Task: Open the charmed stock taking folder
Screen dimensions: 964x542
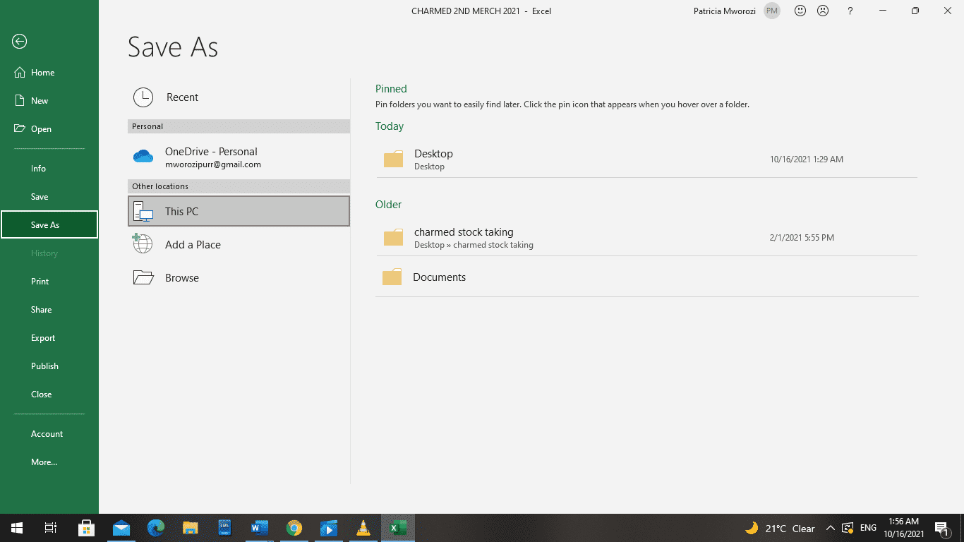Action: pyautogui.click(x=462, y=231)
